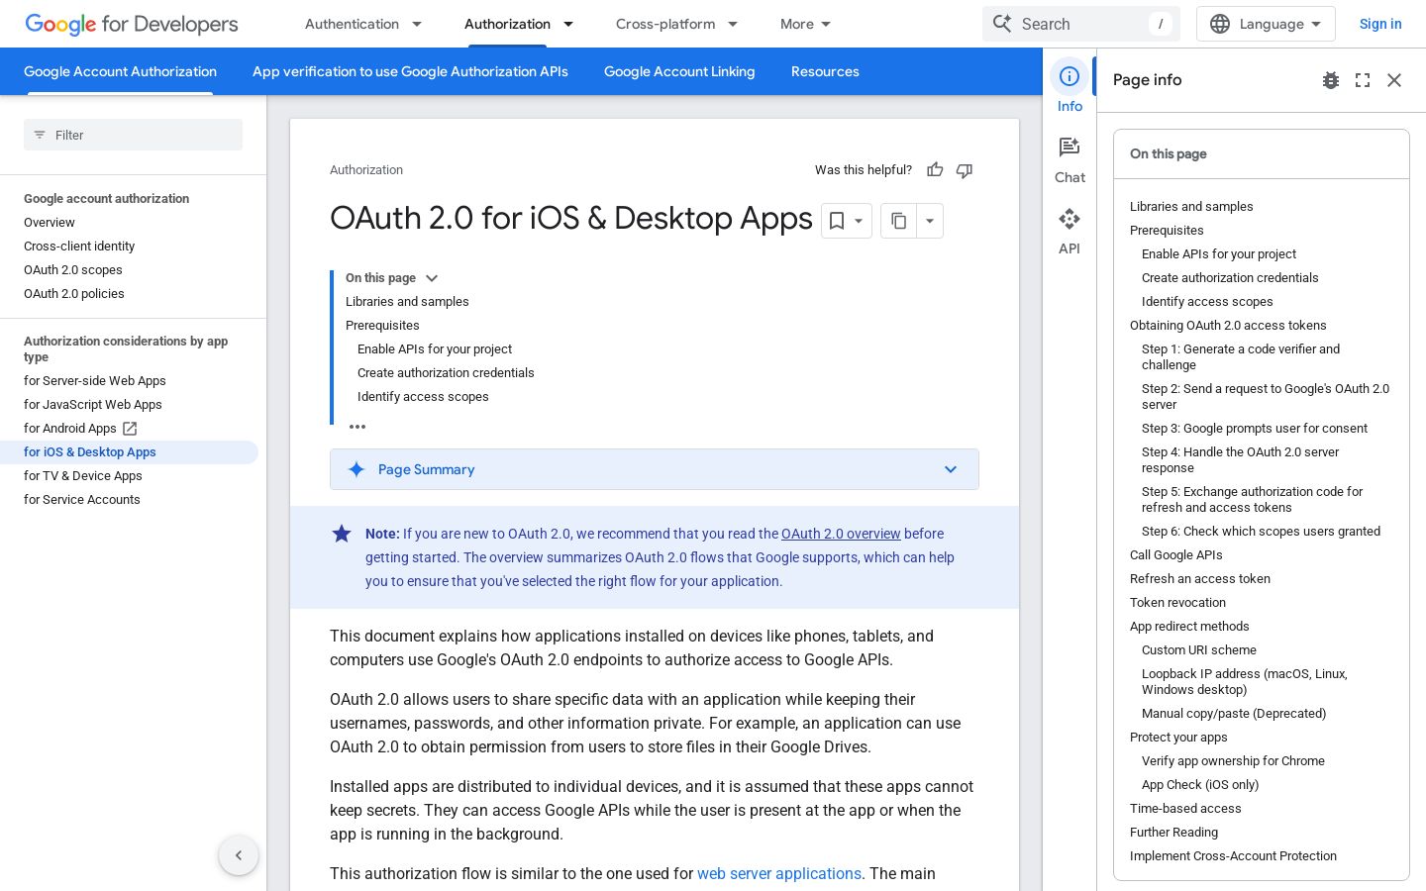The image size is (1426, 891).
Task: Click the Search box in the header
Action: (1081, 24)
